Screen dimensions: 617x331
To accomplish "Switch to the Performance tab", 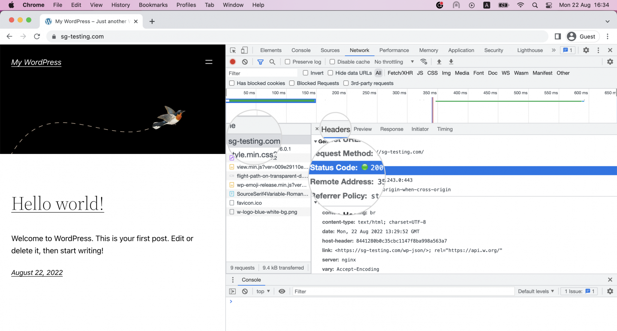I will tap(394, 50).
